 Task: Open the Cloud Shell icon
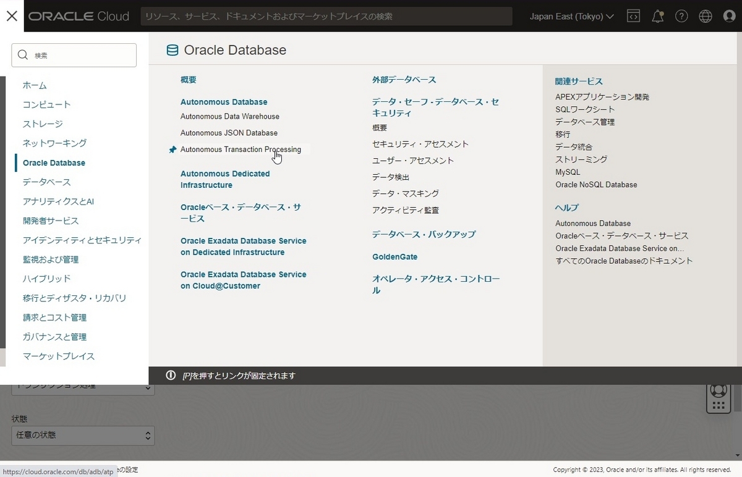pos(633,16)
